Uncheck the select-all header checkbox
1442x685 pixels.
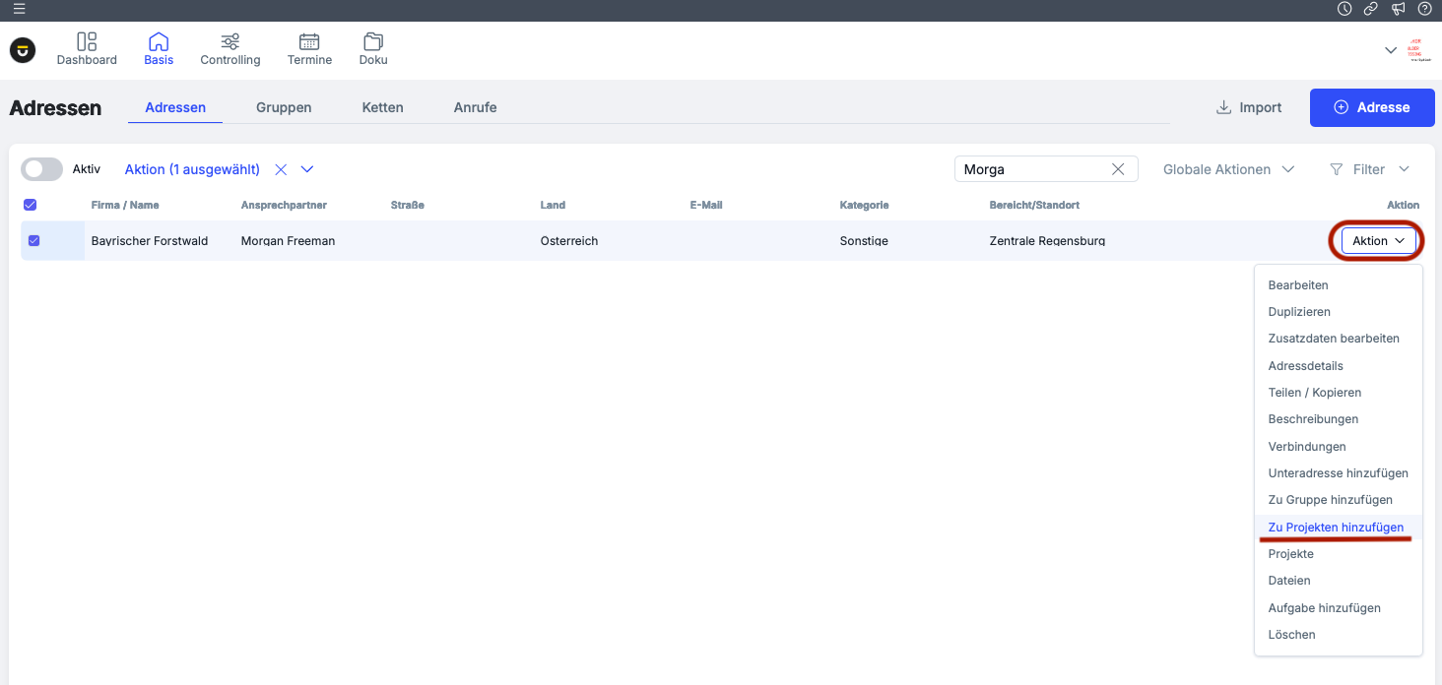[30, 205]
